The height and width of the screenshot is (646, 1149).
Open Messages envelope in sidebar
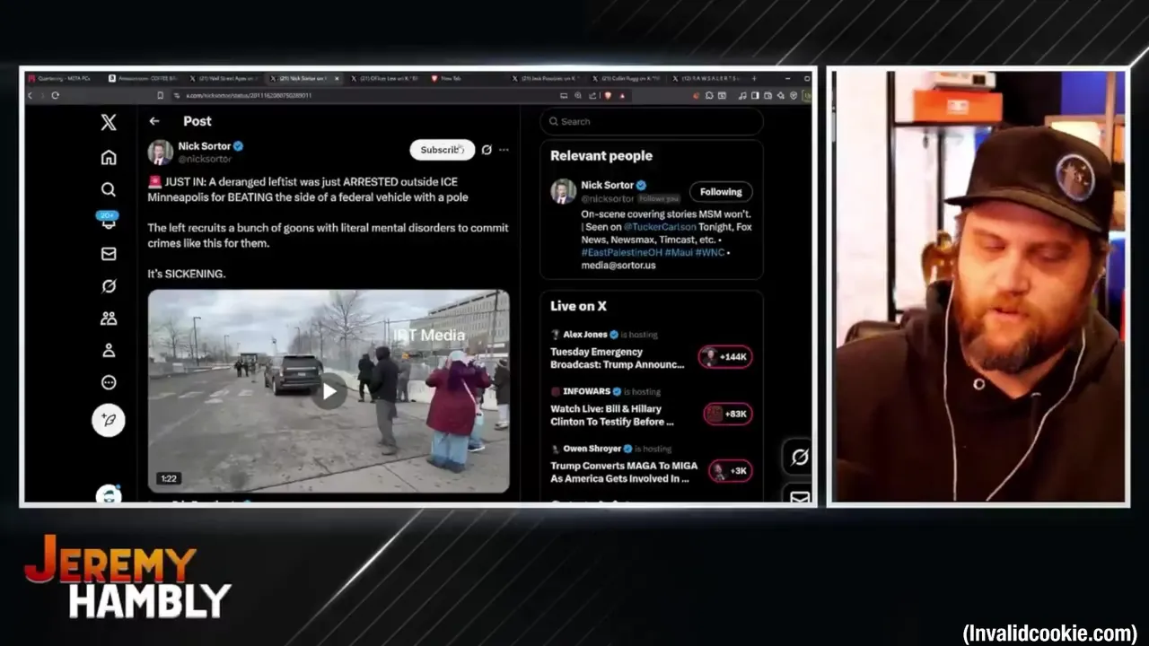point(109,254)
